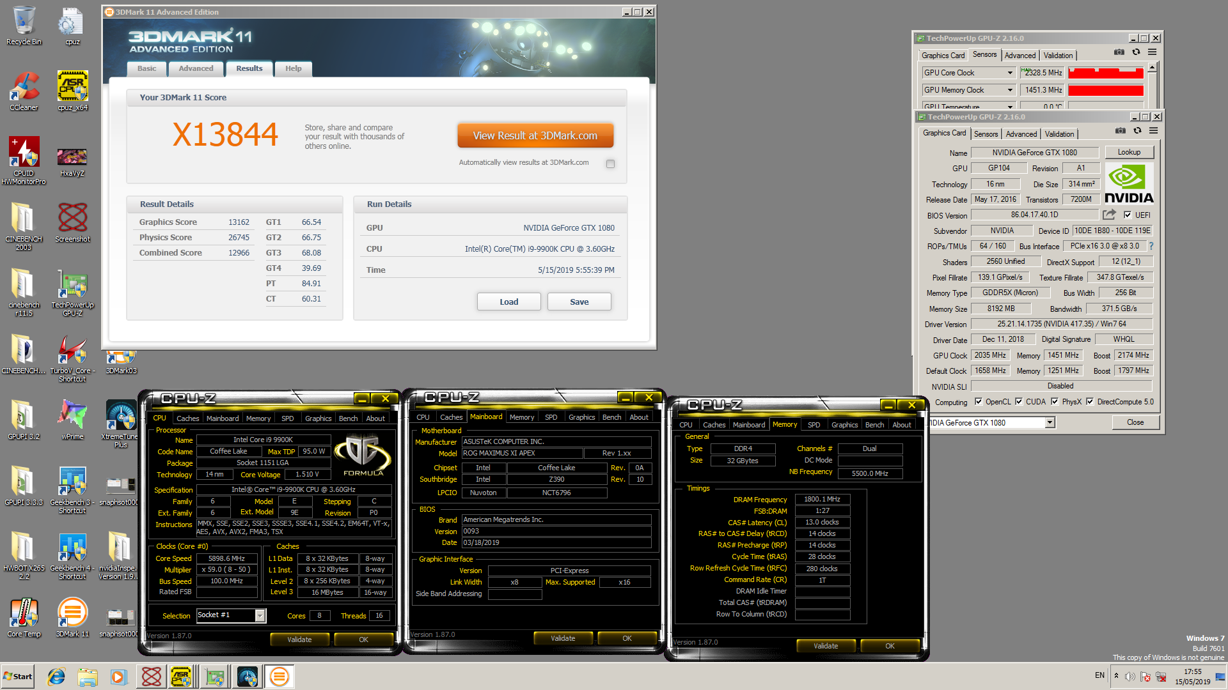Toggle the CUDA computing checkbox
Screen dimensions: 1228x690
pos(1019,402)
